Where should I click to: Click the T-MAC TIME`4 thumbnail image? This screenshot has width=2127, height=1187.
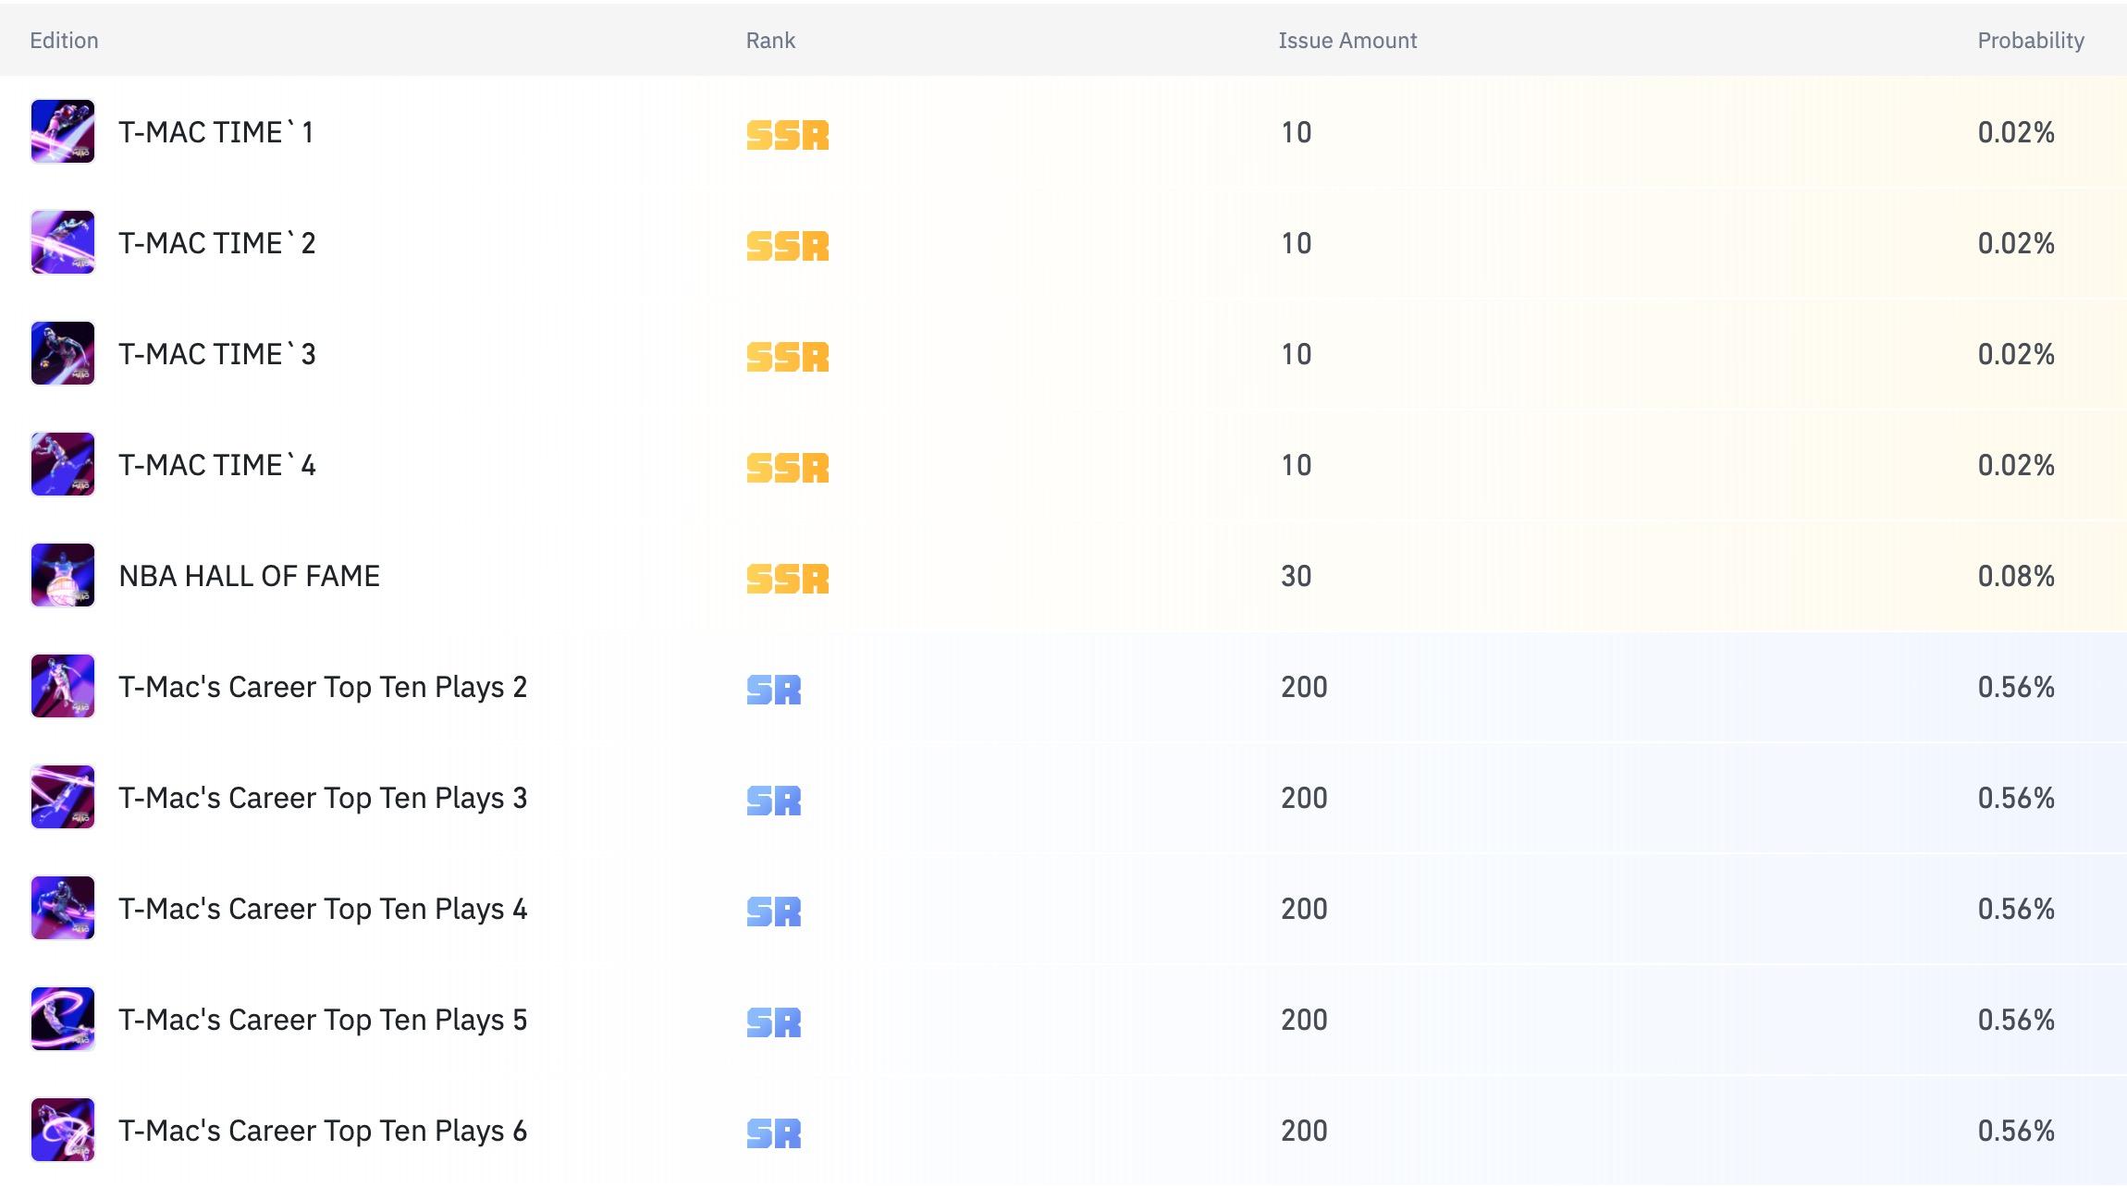(x=63, y=464)
